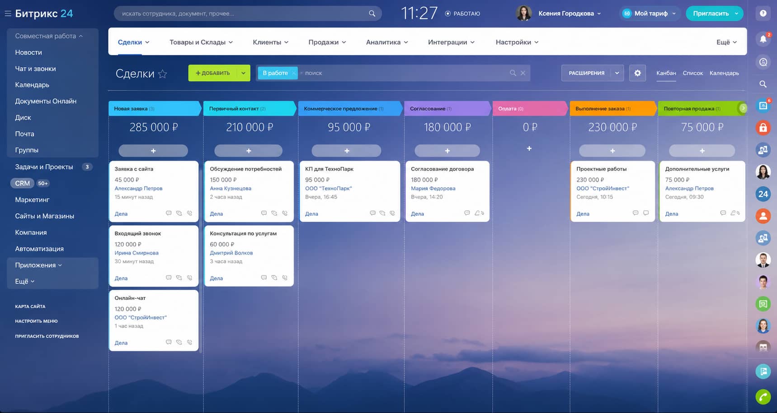This screenshot has width=777, height=413.
Task: Switch to Календарь view
Action: tap(724, 73)
